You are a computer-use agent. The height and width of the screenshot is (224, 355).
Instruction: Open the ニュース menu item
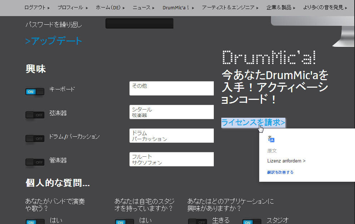[x=142, y=8]
